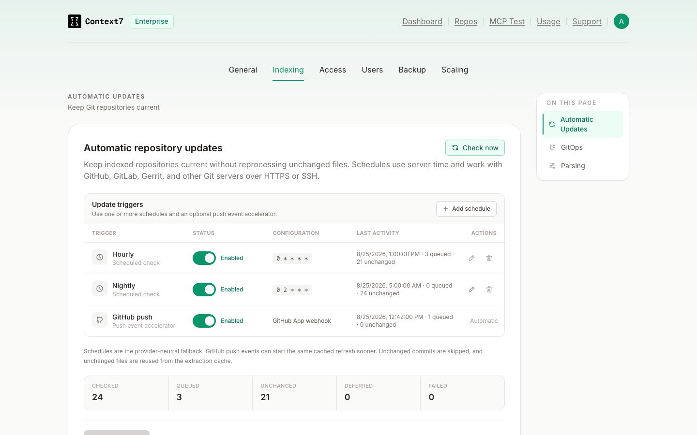The image size is (697, 435).
Task: Delete the Nightly schedule with trash icon
Action: coord(489,290)
